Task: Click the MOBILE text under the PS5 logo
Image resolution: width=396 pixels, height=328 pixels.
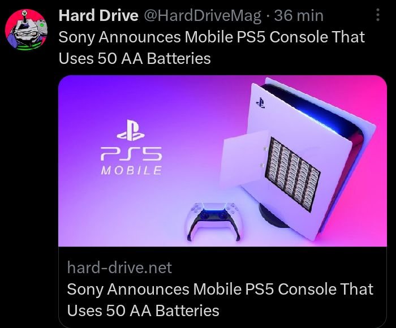Action: (131, 170)
